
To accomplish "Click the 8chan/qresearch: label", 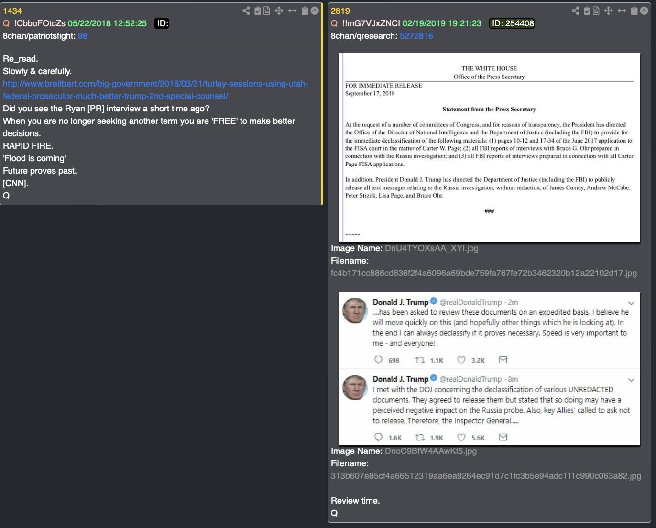I will pos(364,36).
